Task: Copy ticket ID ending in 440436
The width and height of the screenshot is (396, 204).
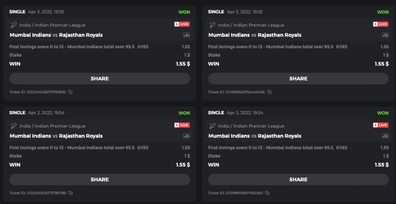Action: pyautogui.click(x=269, y=92)
